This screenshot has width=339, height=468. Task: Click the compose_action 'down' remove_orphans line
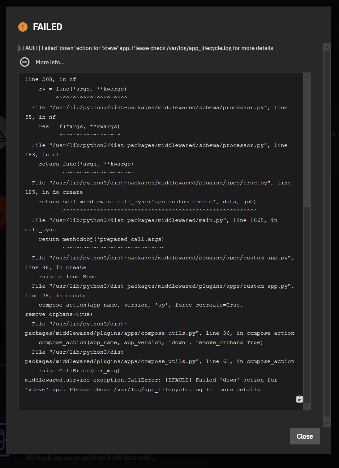(151, 342)
